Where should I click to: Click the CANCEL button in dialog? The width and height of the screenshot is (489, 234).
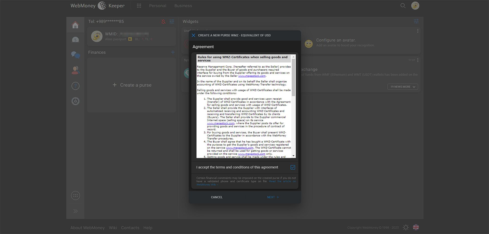(217, 197)
